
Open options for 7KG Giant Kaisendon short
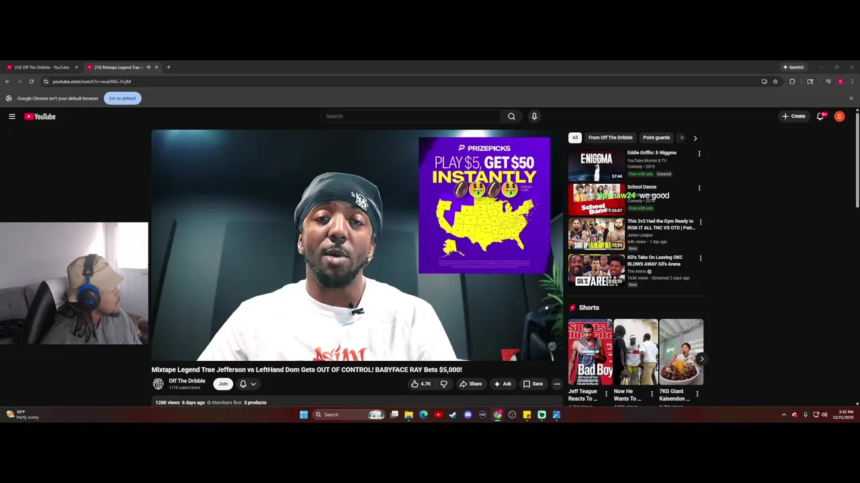coord(697,394)
